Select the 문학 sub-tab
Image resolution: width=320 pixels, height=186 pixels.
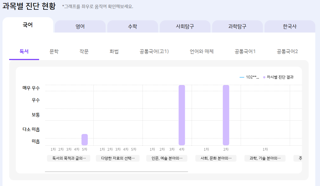point(54,51)
